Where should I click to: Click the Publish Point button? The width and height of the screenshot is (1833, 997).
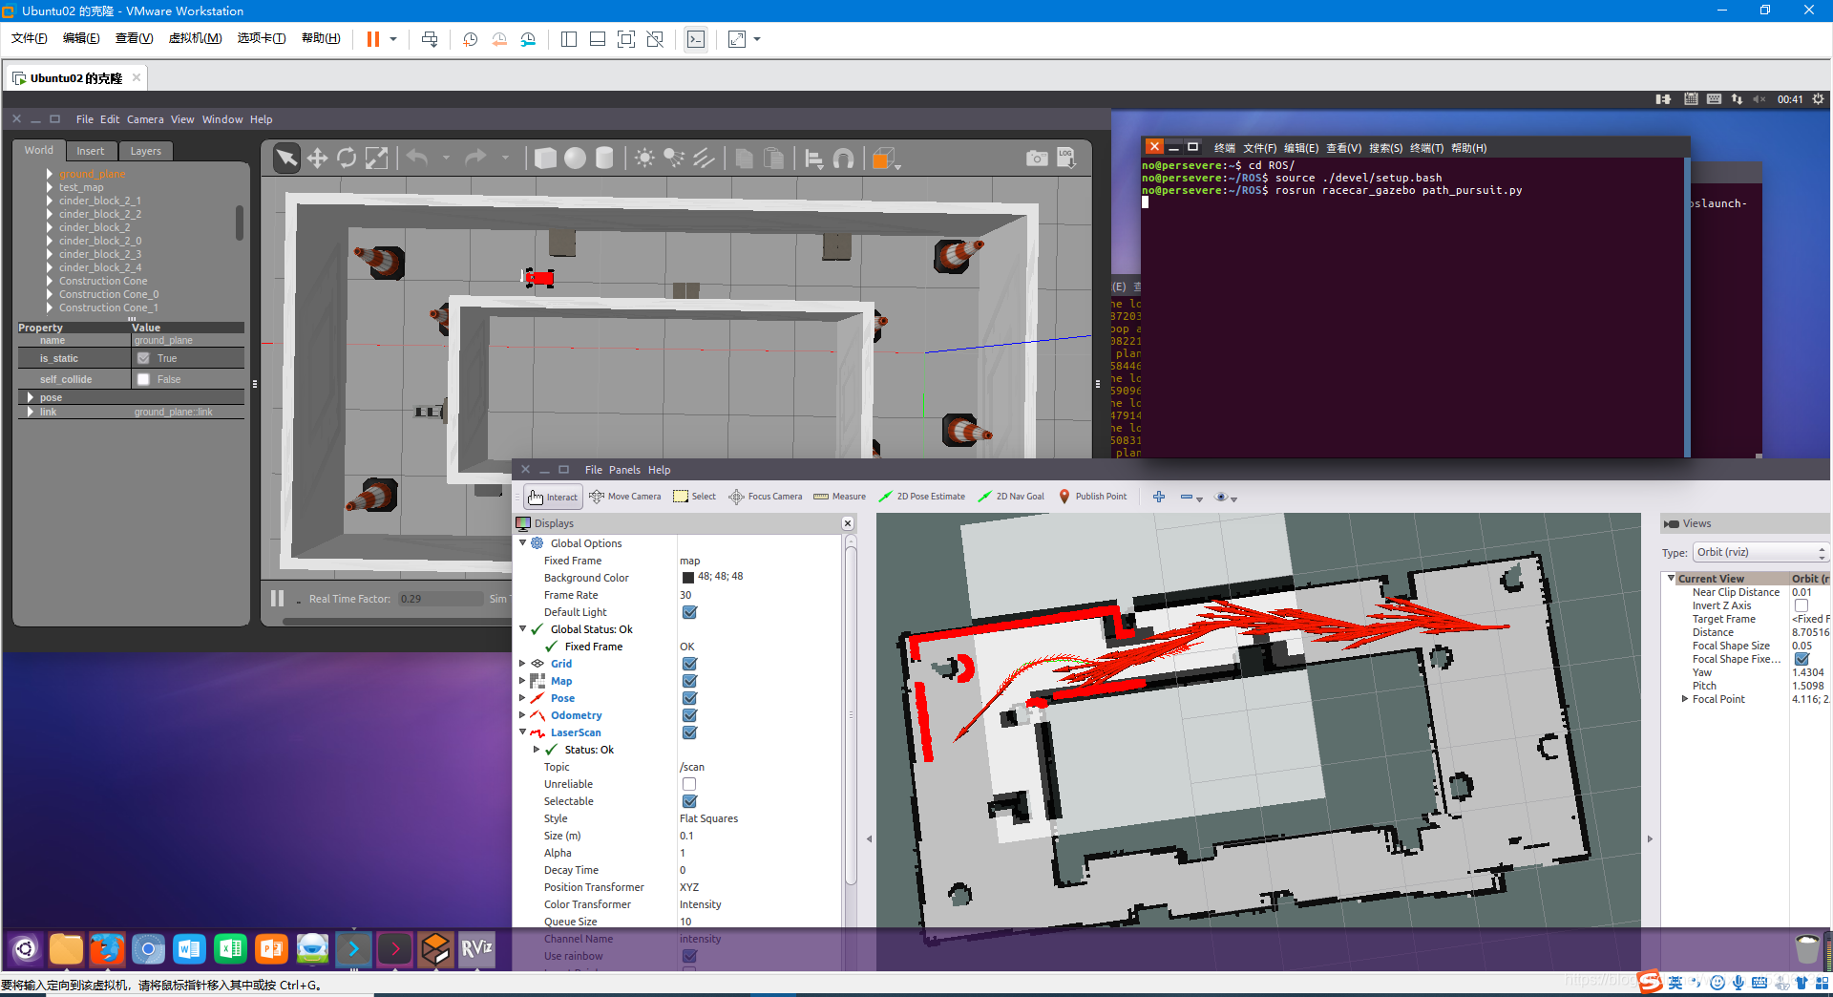click(1092, 497)
